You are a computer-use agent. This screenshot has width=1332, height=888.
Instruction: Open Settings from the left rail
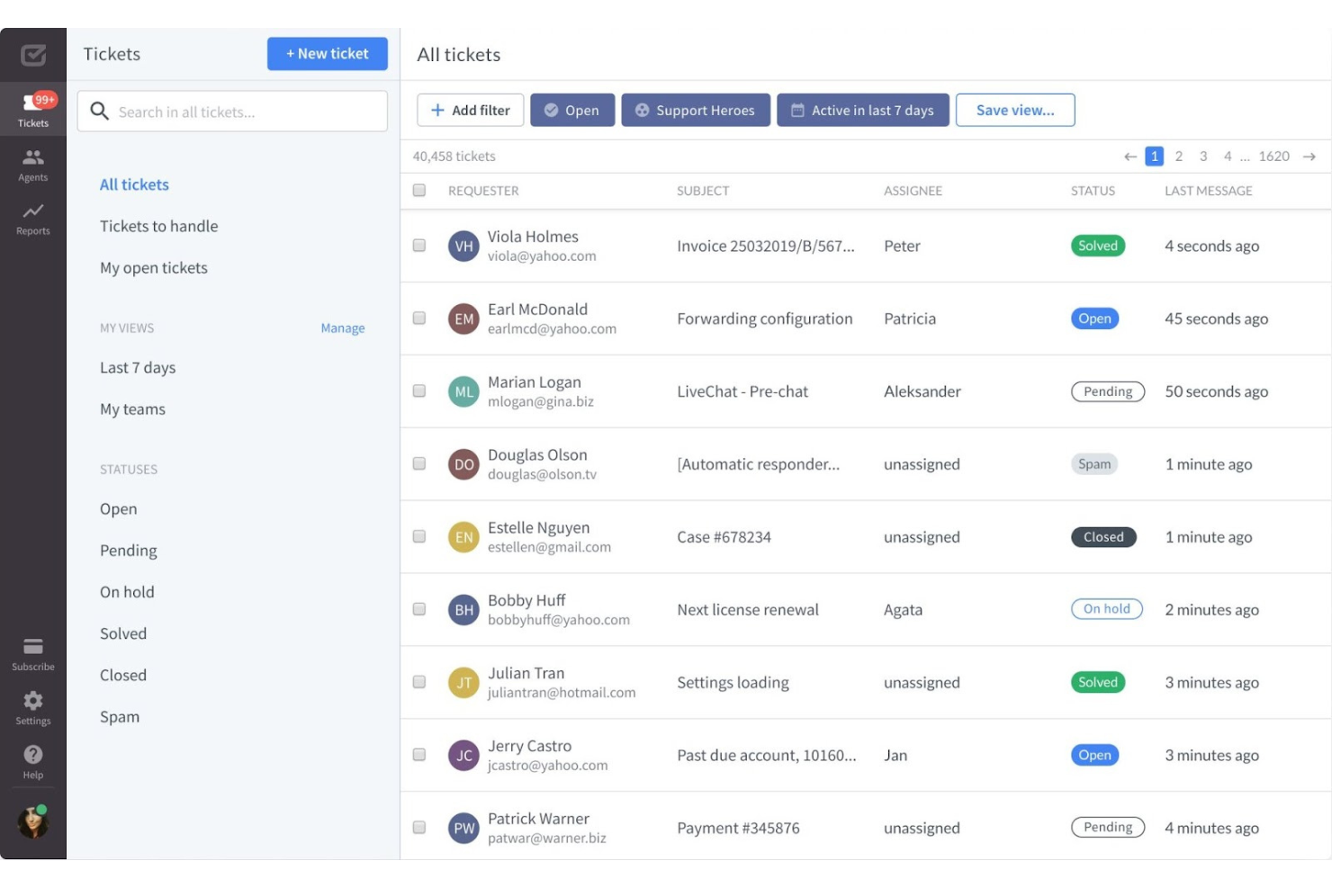32,706
